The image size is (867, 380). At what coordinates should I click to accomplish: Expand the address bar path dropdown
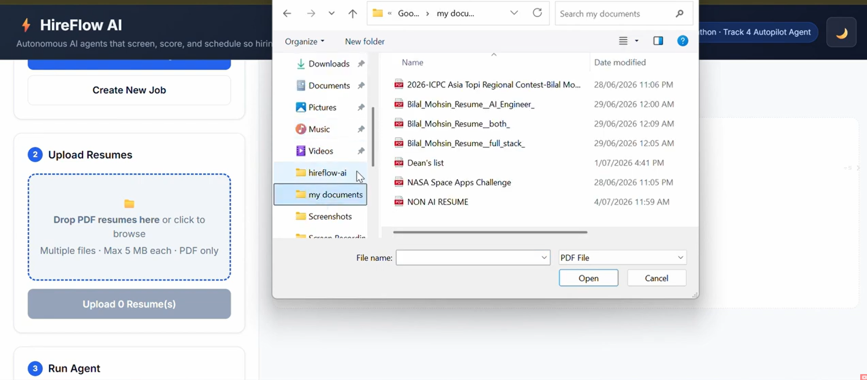514,13
